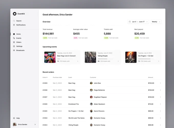This screenshot has width=174, height=128.
Task: Open Notifications in the sidebar
Action: (21, 25)
